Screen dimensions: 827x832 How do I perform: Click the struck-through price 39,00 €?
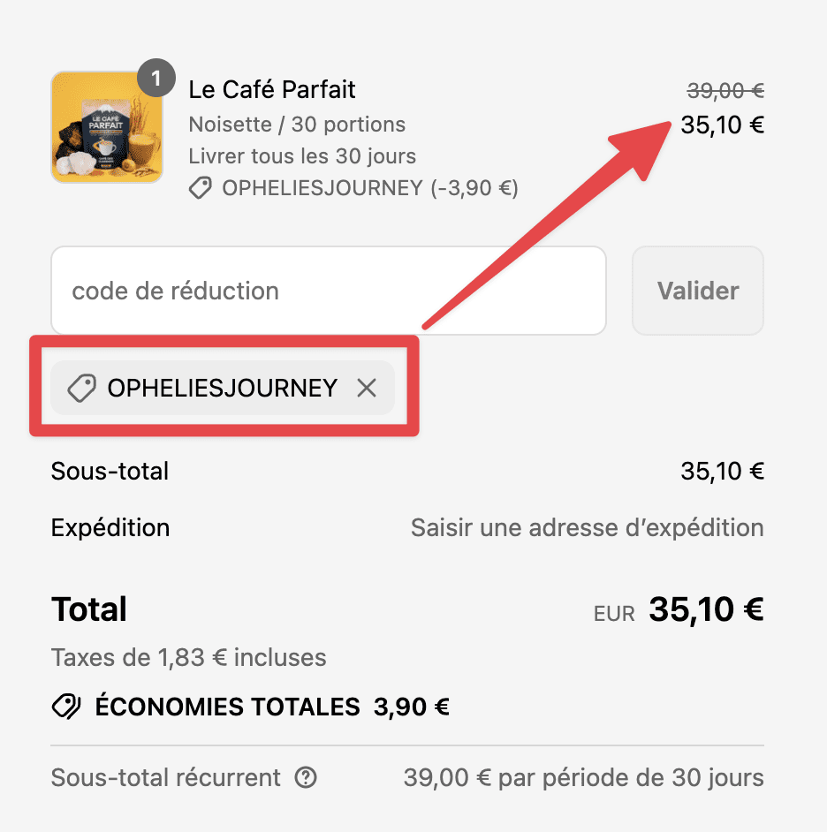click(x=725, y=91)
